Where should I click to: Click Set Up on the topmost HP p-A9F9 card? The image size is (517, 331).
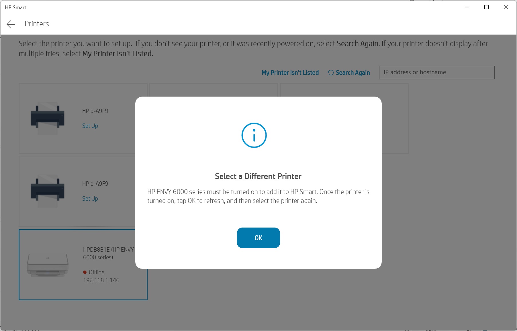coord(90,126)
